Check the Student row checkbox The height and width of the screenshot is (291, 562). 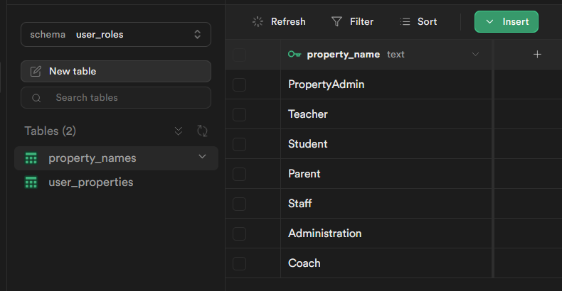coord(239,144)
